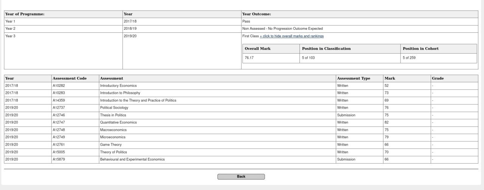Select Microeconomics assessment
The width and height of the screenshot is (484, 190).
coord(113,137)
